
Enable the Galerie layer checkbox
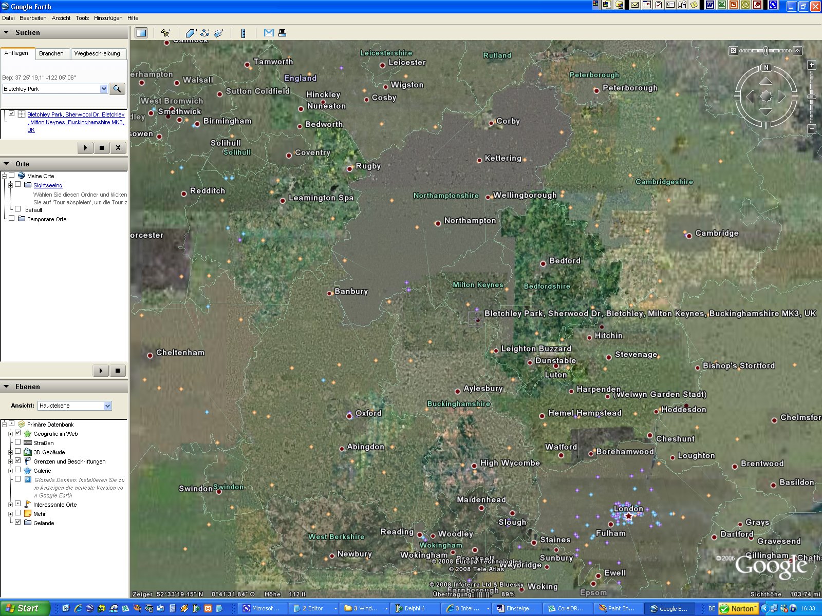(x=18, y=470)
